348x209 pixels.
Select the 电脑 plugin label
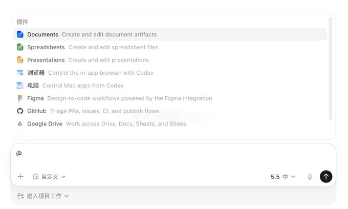pos(33,86)
